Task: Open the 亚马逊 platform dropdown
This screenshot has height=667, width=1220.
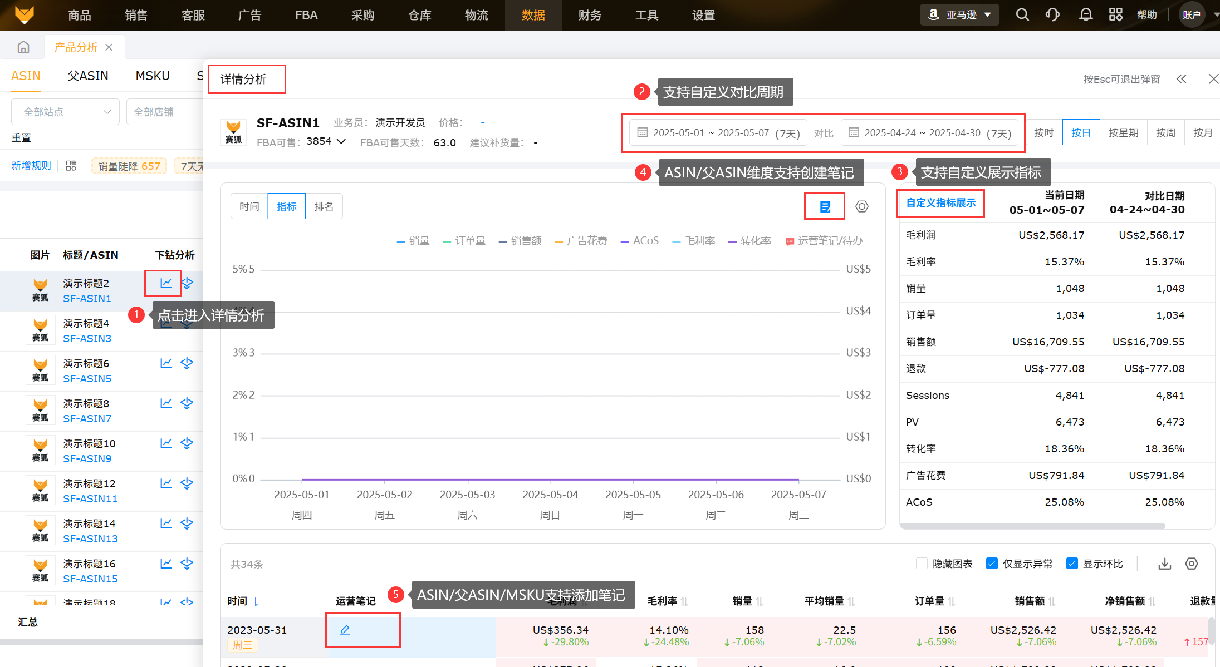Action: pos(959,15)
